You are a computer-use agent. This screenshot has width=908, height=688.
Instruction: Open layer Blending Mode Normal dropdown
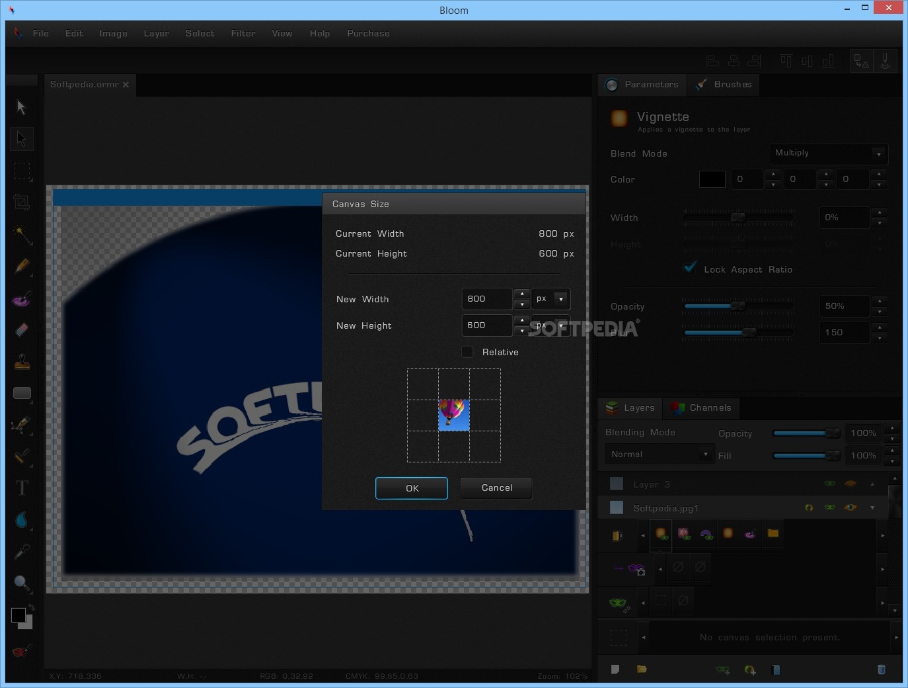pos(660,454)
